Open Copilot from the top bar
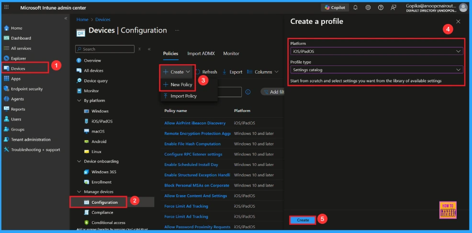The height and width of the screenshot is (233, 472). [334, 7]
